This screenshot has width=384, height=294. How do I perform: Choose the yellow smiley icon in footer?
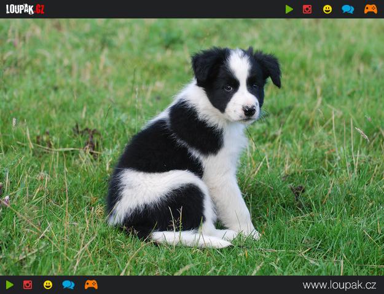pos(48,285)
